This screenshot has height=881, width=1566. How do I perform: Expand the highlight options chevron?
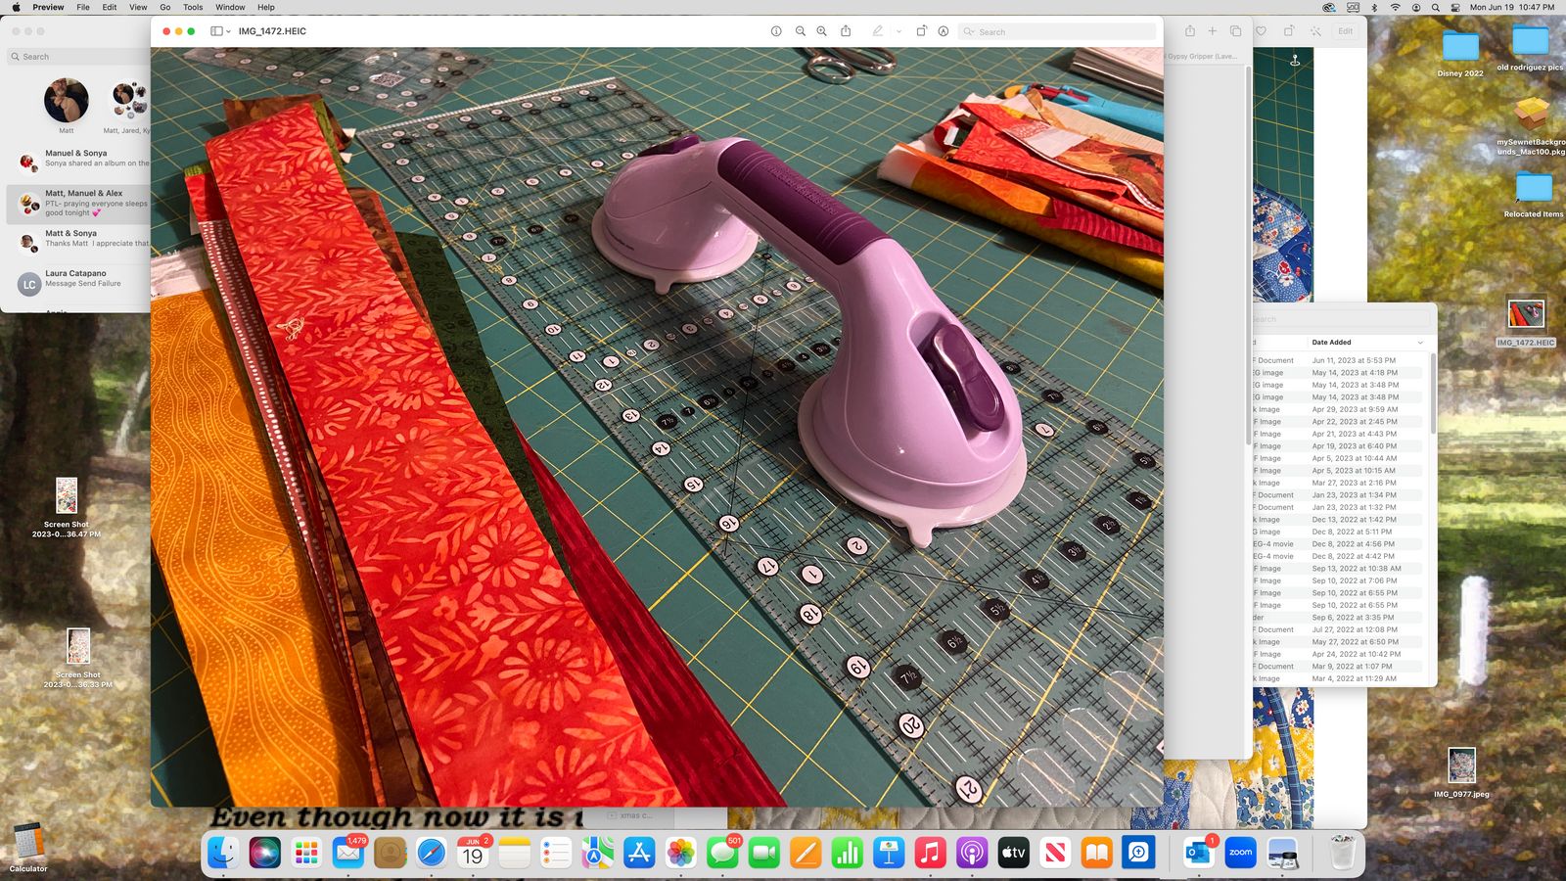tap(898, 31)
